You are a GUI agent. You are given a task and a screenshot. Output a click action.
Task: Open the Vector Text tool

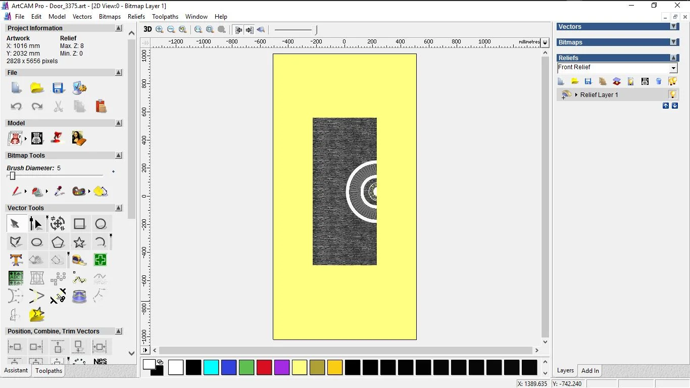pyautogui.click(x=16, y=260)
